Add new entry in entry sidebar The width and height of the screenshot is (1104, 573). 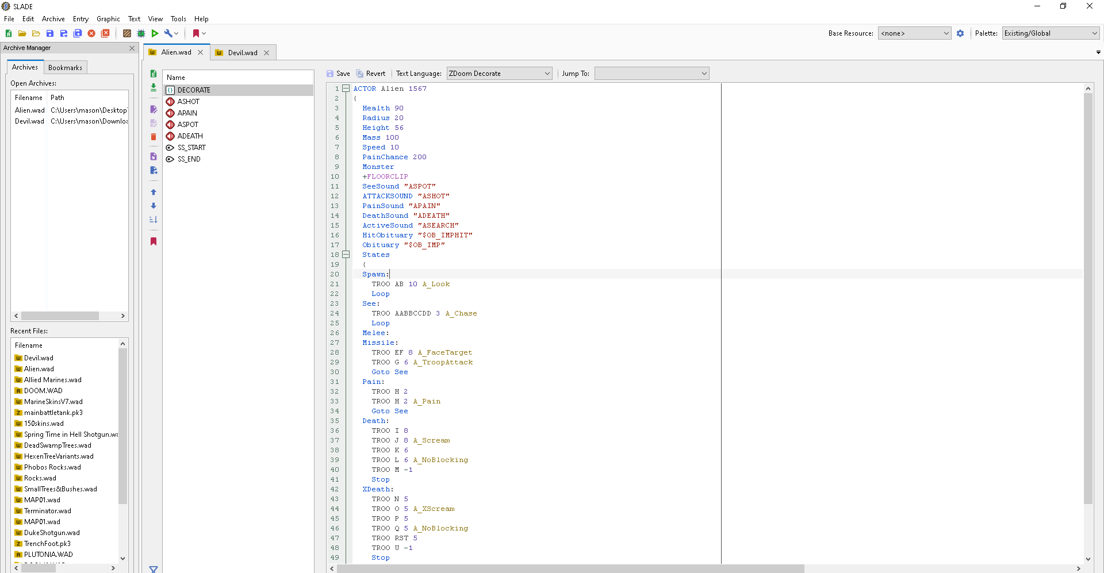pyautogui.click(x=154, y=74)
